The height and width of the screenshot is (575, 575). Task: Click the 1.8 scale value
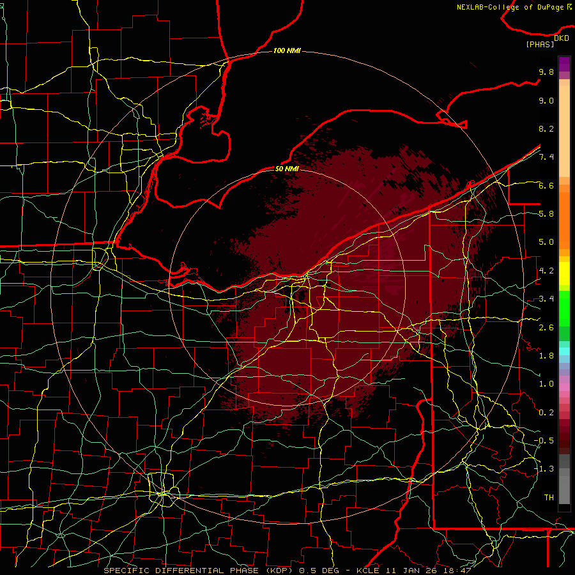pyautogui.click(x=546, y=356)
